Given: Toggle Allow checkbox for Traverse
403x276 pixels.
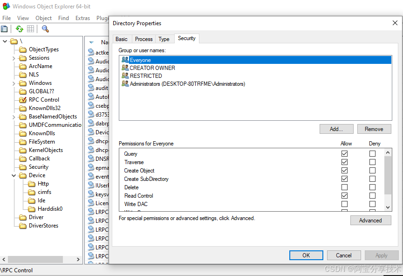Looking at the screenshot, I should 344,162.
